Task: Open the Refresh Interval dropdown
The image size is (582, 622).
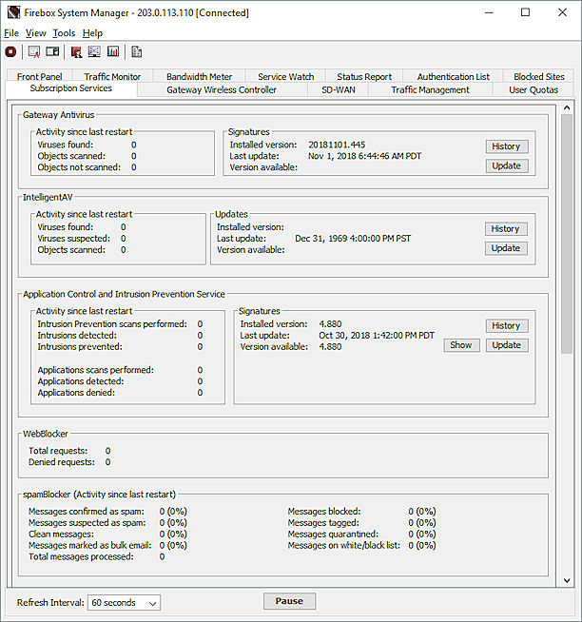Action: [x=125, y=602]
